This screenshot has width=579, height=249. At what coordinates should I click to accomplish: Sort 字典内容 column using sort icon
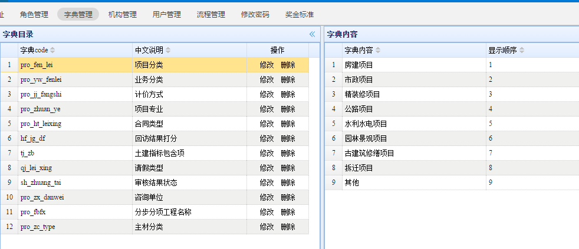378,50
